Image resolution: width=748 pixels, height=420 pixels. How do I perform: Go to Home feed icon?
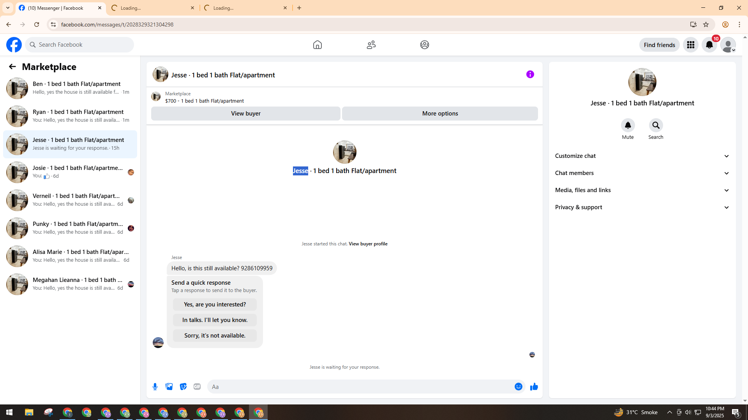pyautogui.click(x=318, y=45)
